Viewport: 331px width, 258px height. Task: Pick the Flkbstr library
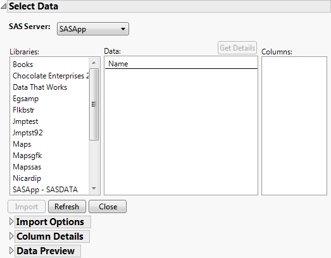click(23, 110)
